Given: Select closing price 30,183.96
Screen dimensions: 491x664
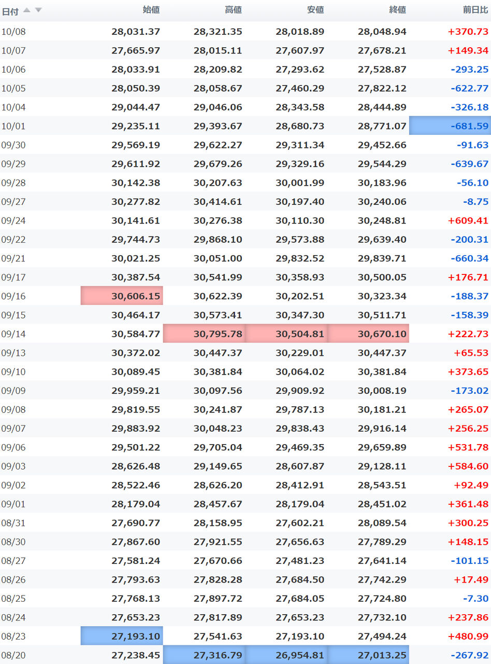Looking at the screenshot, I should point(382,183).
